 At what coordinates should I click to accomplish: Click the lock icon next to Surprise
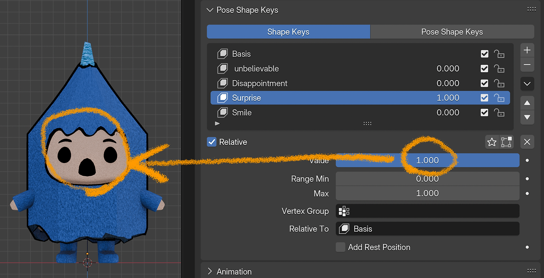(499, 97)
